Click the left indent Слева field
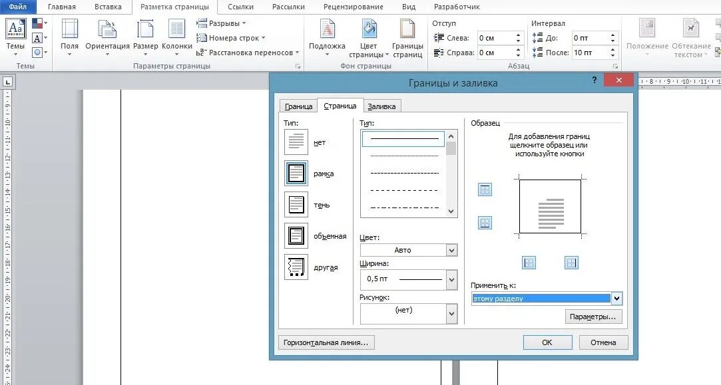 (x=495, y=38)
